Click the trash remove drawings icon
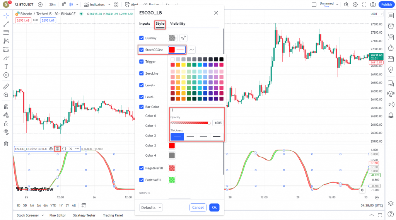Screen dimensions: 396x220 click(x=6, y=144)
